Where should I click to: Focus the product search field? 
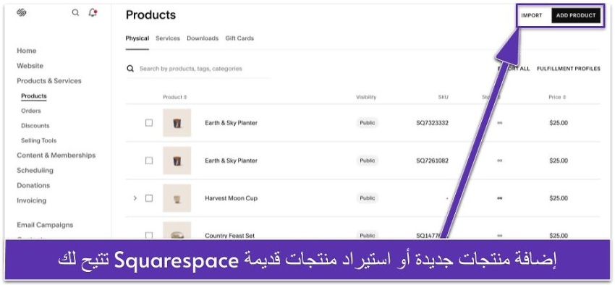coord(198,69)
